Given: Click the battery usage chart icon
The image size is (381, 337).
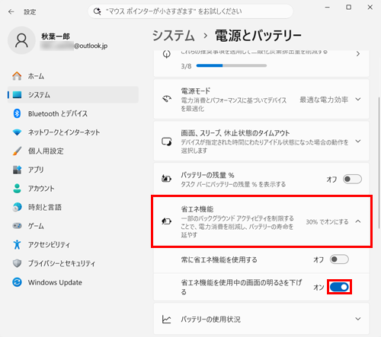Looking at the screenshot, I should coord(167,319).
